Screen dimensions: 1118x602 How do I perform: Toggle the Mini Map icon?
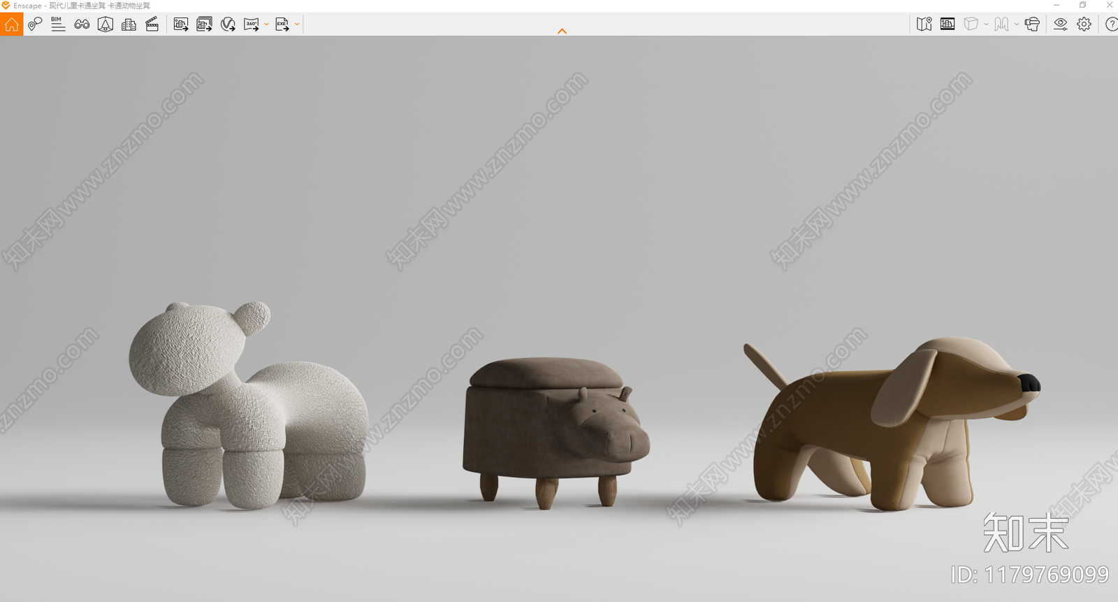pos(924,24)
